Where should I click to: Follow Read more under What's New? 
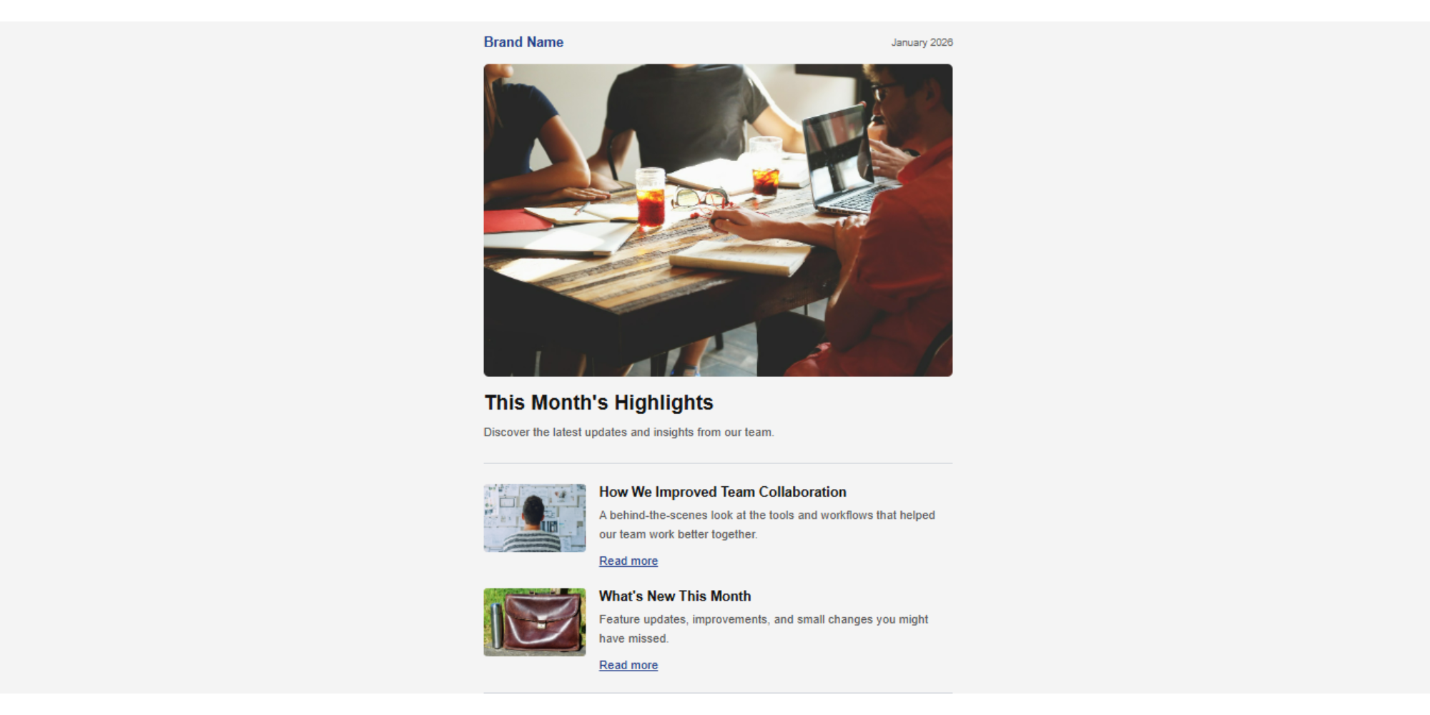(x=628, y=665)
